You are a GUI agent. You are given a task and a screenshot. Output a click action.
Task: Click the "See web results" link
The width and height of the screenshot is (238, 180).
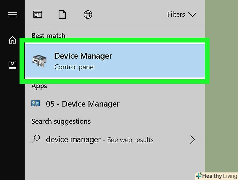tap(130, 140)
